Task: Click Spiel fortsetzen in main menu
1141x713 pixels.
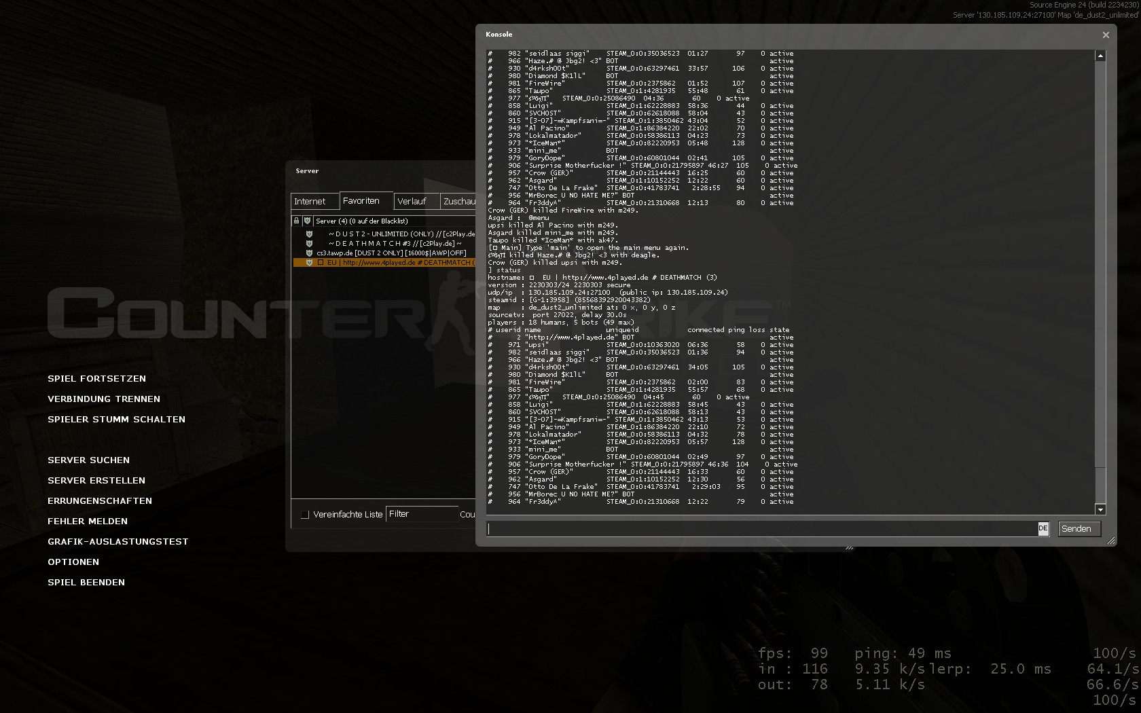Action: coord(96,379)
